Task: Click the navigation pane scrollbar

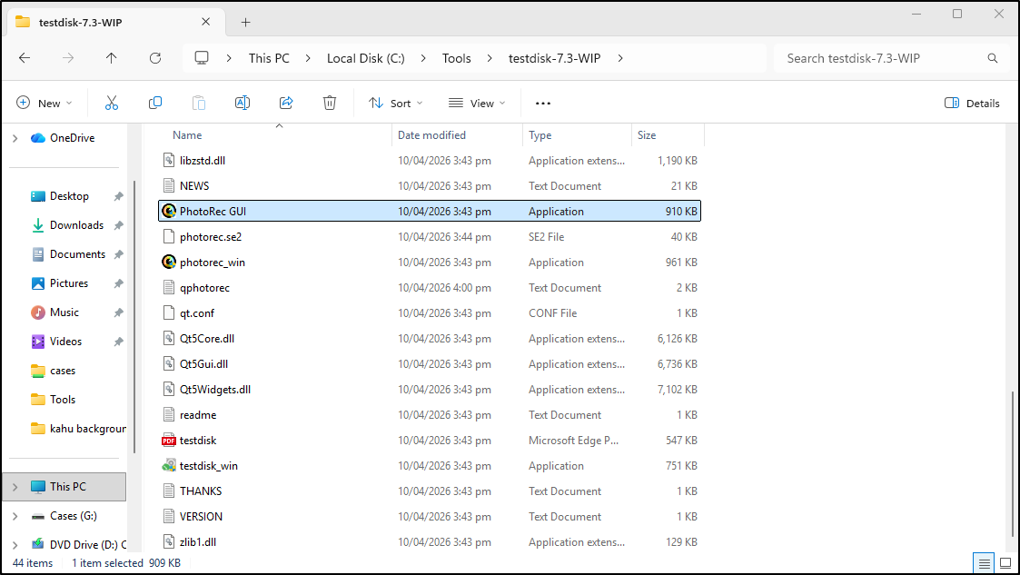Action: [x=134, y=317]
